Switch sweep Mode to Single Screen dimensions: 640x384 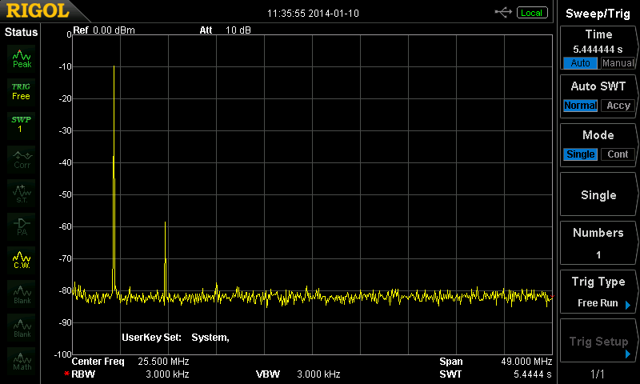pos(580,154)
